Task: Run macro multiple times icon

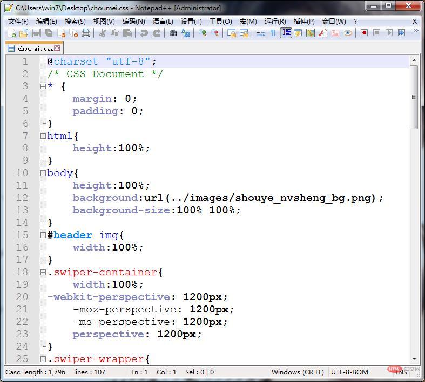Action: click(x=401, y=33)
